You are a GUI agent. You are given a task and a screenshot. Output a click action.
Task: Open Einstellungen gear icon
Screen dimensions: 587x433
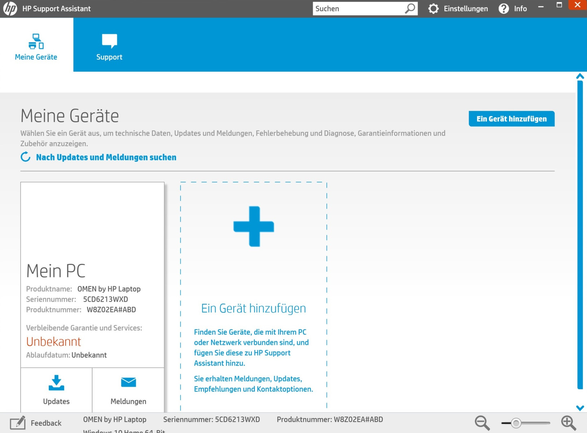tap(433, 9)
